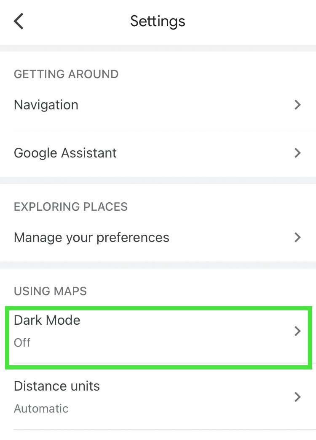Expand Distance units via its chevron
This screenshot has height=440, width=316.
[x=297, y=397]
